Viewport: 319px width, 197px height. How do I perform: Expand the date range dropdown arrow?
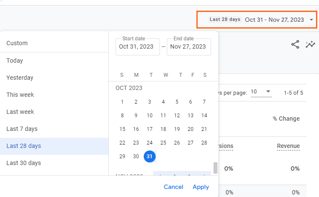point(311,20)
